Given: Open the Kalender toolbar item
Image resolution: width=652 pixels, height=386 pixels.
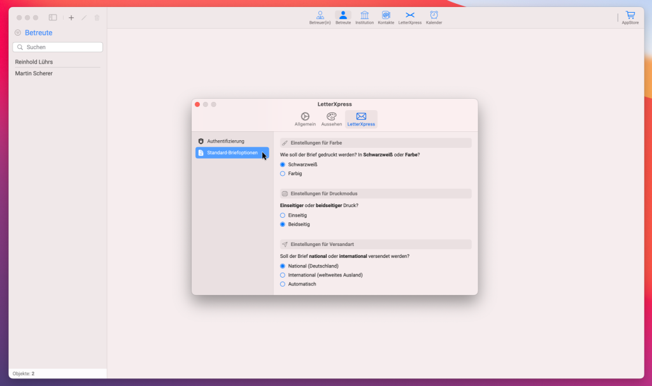Looking at the screenshot, I should (434, 18).
